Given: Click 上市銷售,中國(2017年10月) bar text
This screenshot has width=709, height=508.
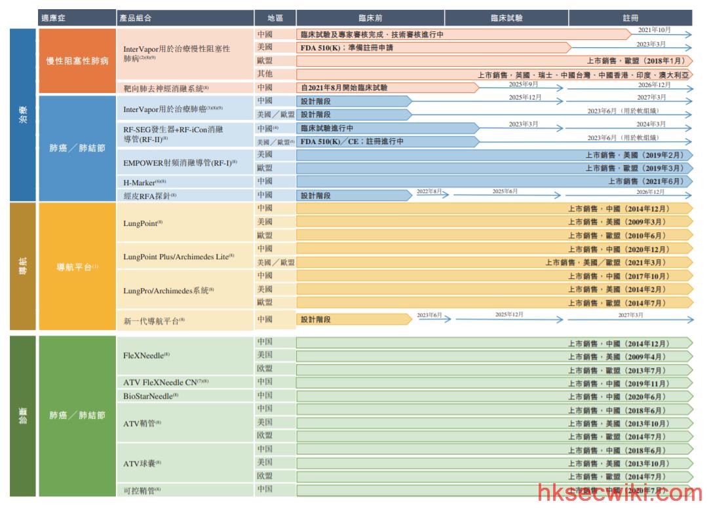Looking at the screenshot, I should (x=619, y=276).
